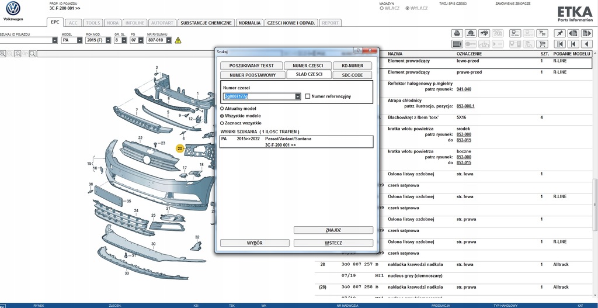Switch to the SUBSTANCJE CHEMICZNE tab
This screenshot has height=308, width=598.
click(206, 23)
